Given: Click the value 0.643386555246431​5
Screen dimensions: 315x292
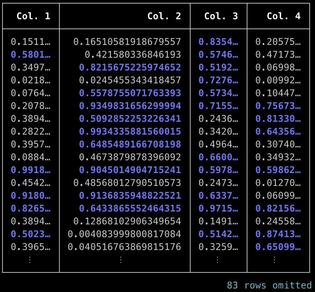Looking at the screenshot, I should [x=130, y=208].
